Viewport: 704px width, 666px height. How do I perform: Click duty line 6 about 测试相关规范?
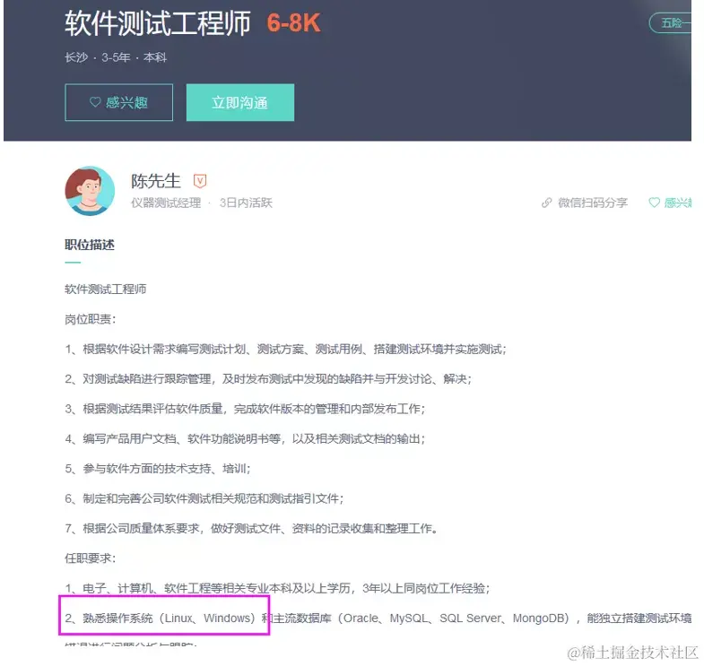(204, 498)
